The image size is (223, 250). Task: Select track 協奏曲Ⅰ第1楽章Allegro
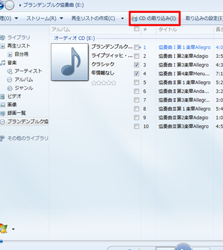point(184,47)
